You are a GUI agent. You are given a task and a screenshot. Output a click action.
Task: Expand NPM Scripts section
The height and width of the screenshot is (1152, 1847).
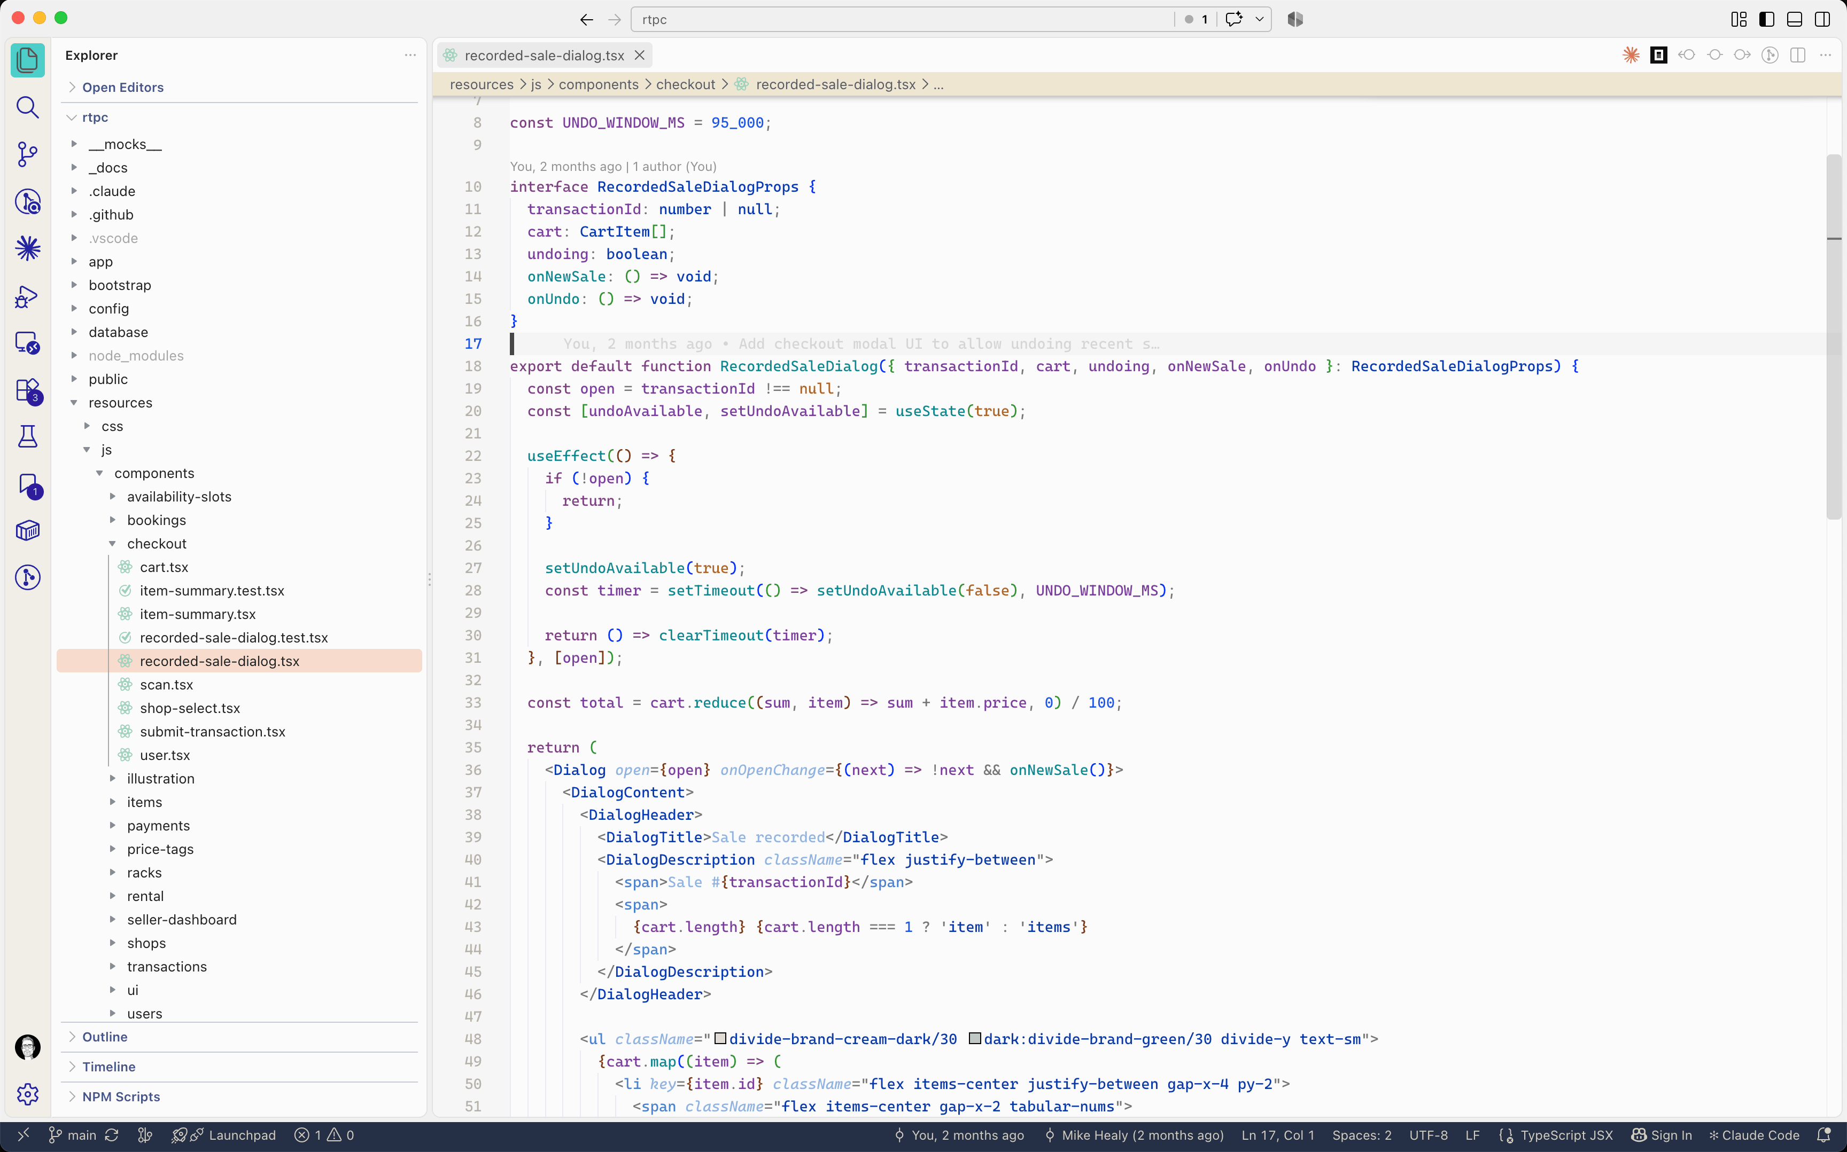point(239,1096)
